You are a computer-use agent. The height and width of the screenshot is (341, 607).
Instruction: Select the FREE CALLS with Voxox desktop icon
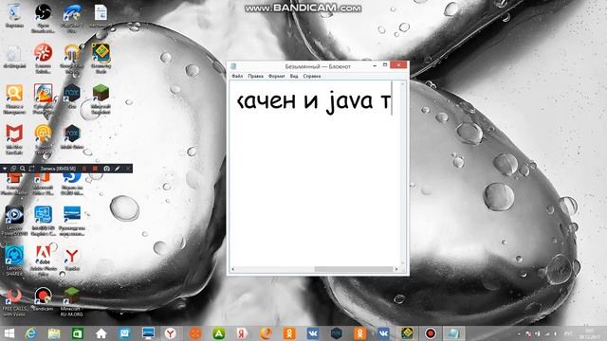[14, 301]
